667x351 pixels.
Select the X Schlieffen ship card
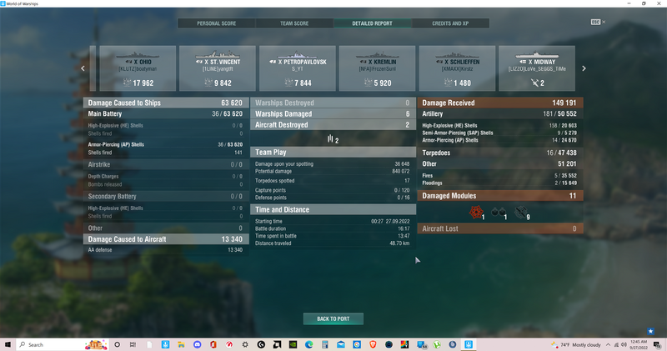tap(457, 68)
